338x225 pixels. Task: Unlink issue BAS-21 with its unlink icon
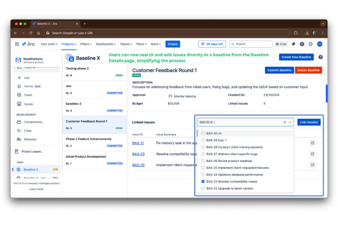click(312, 143)
